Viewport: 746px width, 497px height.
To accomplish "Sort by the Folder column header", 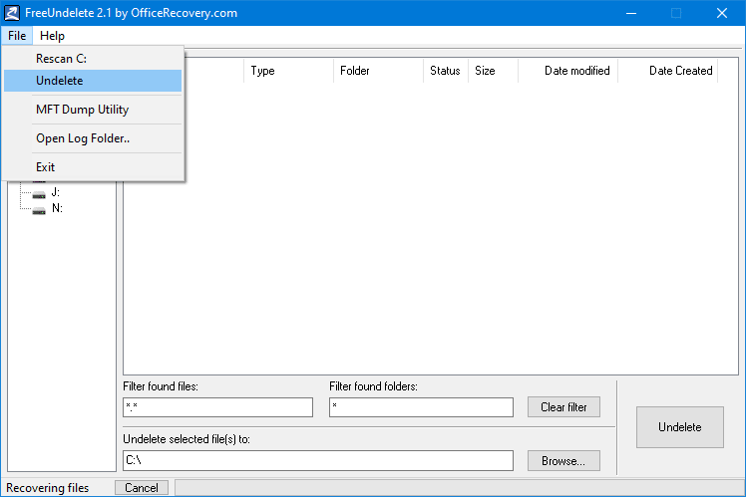I will click(378, 71).
